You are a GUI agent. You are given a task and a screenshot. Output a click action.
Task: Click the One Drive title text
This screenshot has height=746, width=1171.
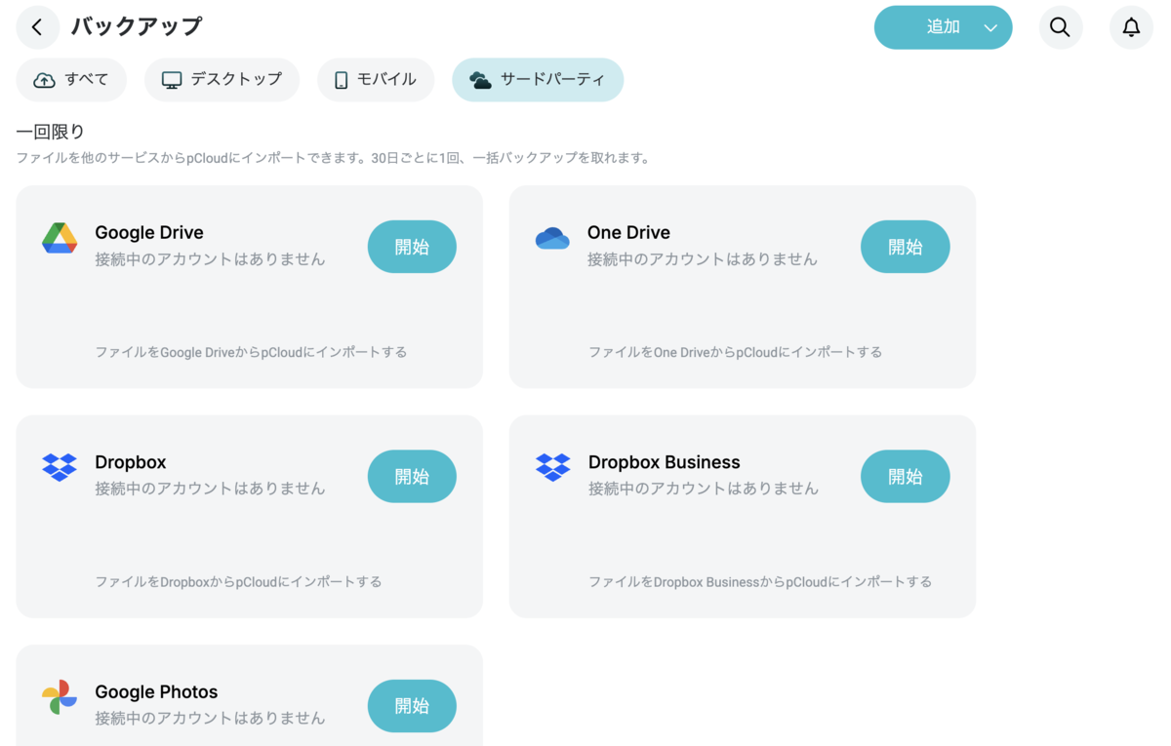(x=628, y=232)
